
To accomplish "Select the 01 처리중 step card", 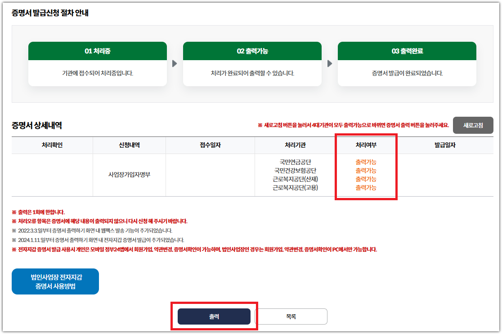I will [x=98, y=64].
